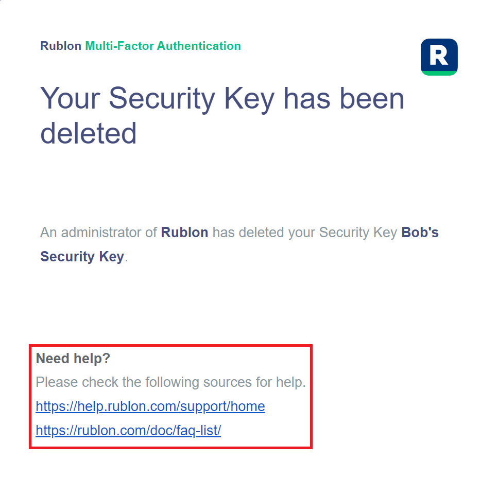The width and height of the screenshot is (498, 480).
Task: Click the bold "Bob's" key name word
Action: point(420,233)
